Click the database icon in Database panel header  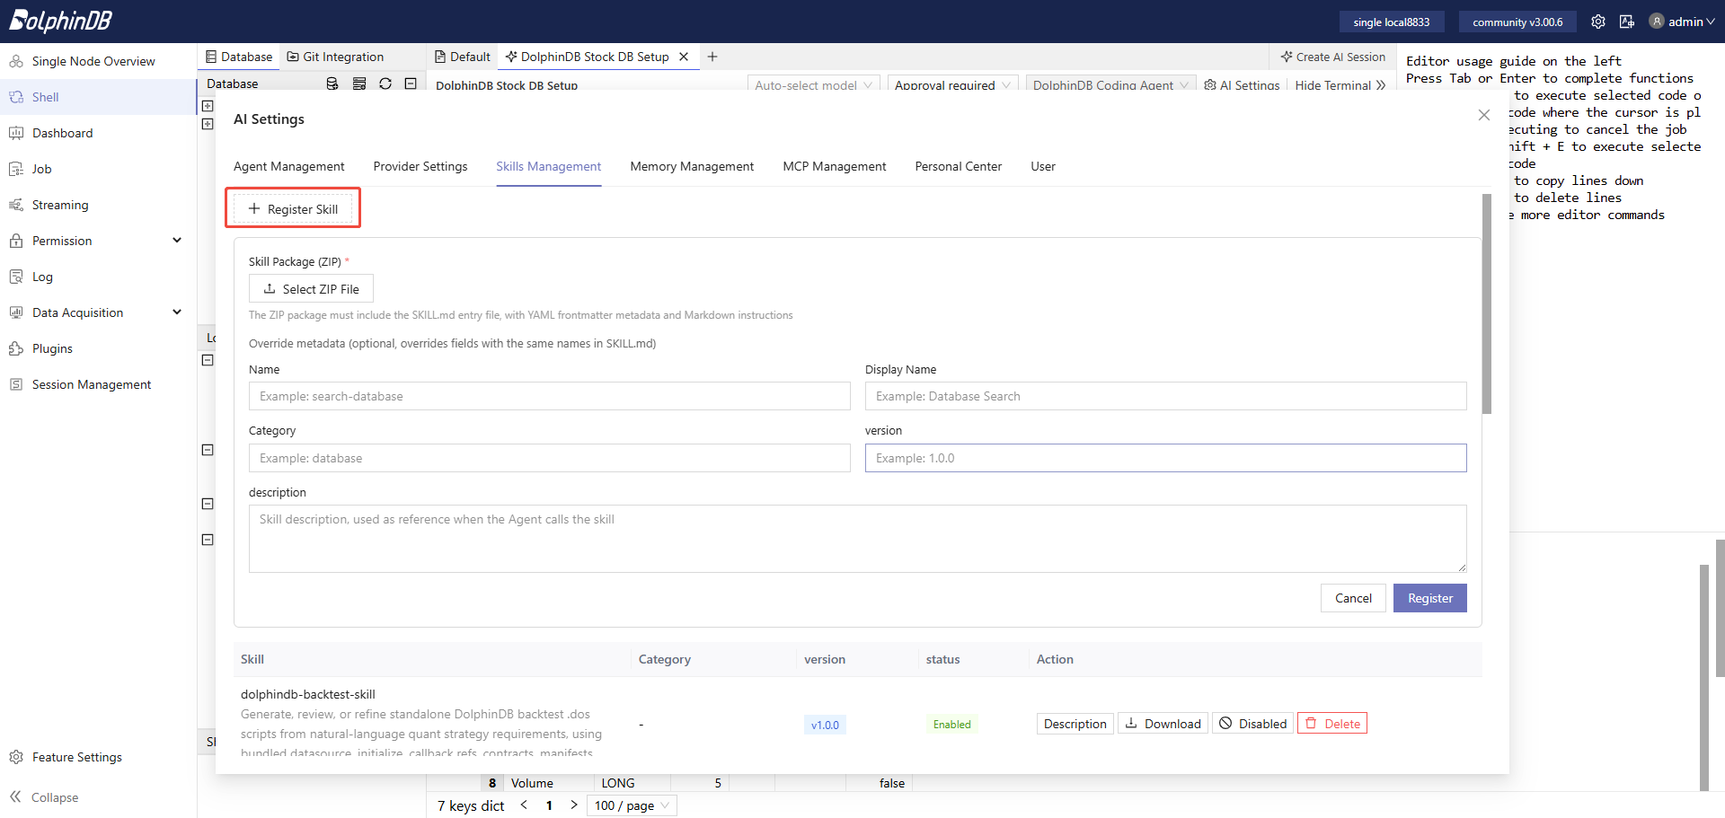coord(332,84)
